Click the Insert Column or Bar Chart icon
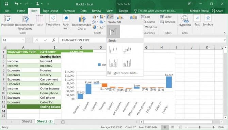228x130 pixels. (94, 17)
